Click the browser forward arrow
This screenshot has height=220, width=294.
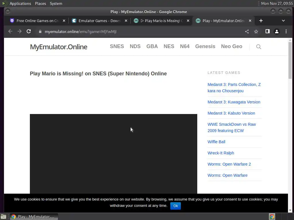point(20,32)
